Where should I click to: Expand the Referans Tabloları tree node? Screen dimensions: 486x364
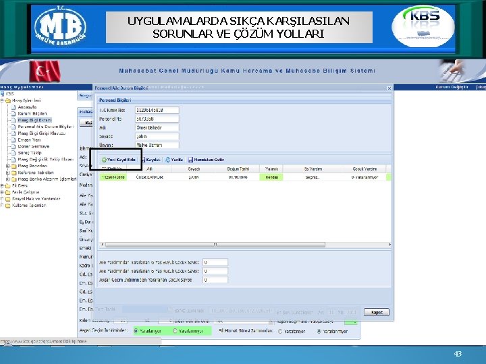coord(7,173)
